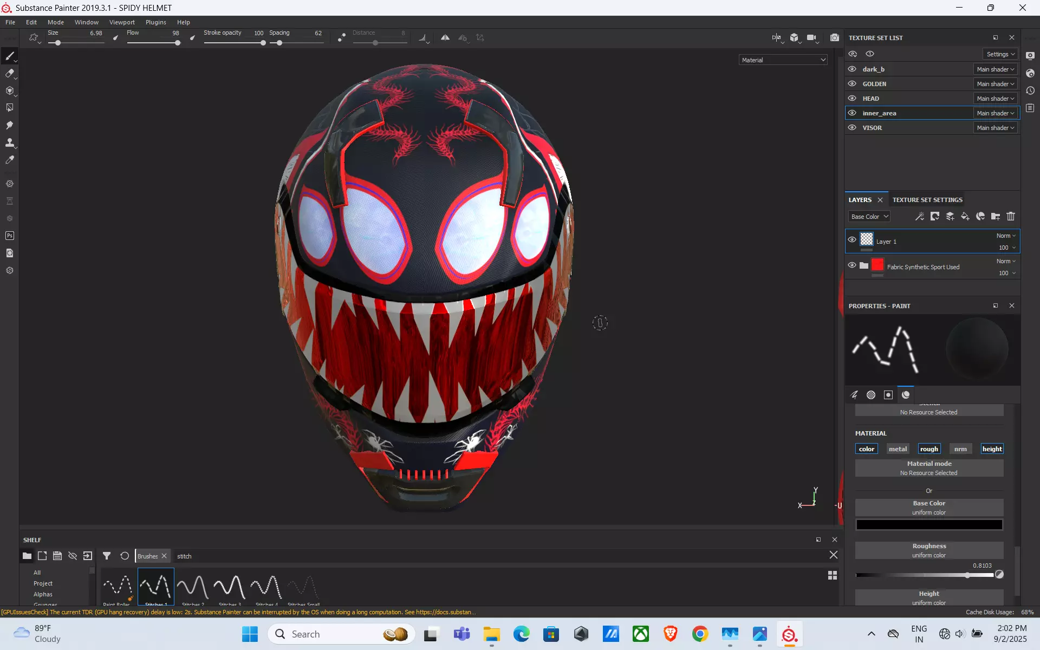Add a folder group in Layers
Image resolution: width=1040 pixels, height=650 pixels.
click(x=996, y=216)
